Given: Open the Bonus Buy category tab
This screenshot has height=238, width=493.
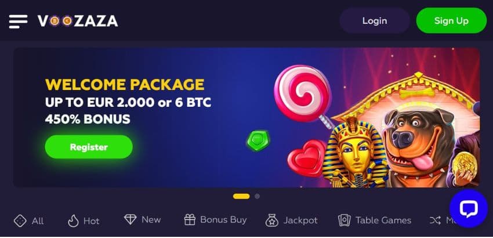Looking at the screenshot, I should coord(215,220).
